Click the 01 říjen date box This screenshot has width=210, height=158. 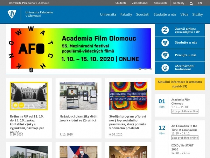[162, 103]
